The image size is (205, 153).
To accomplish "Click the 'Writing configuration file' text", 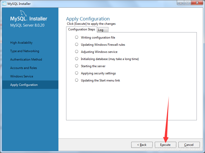I will pos(98,38).
